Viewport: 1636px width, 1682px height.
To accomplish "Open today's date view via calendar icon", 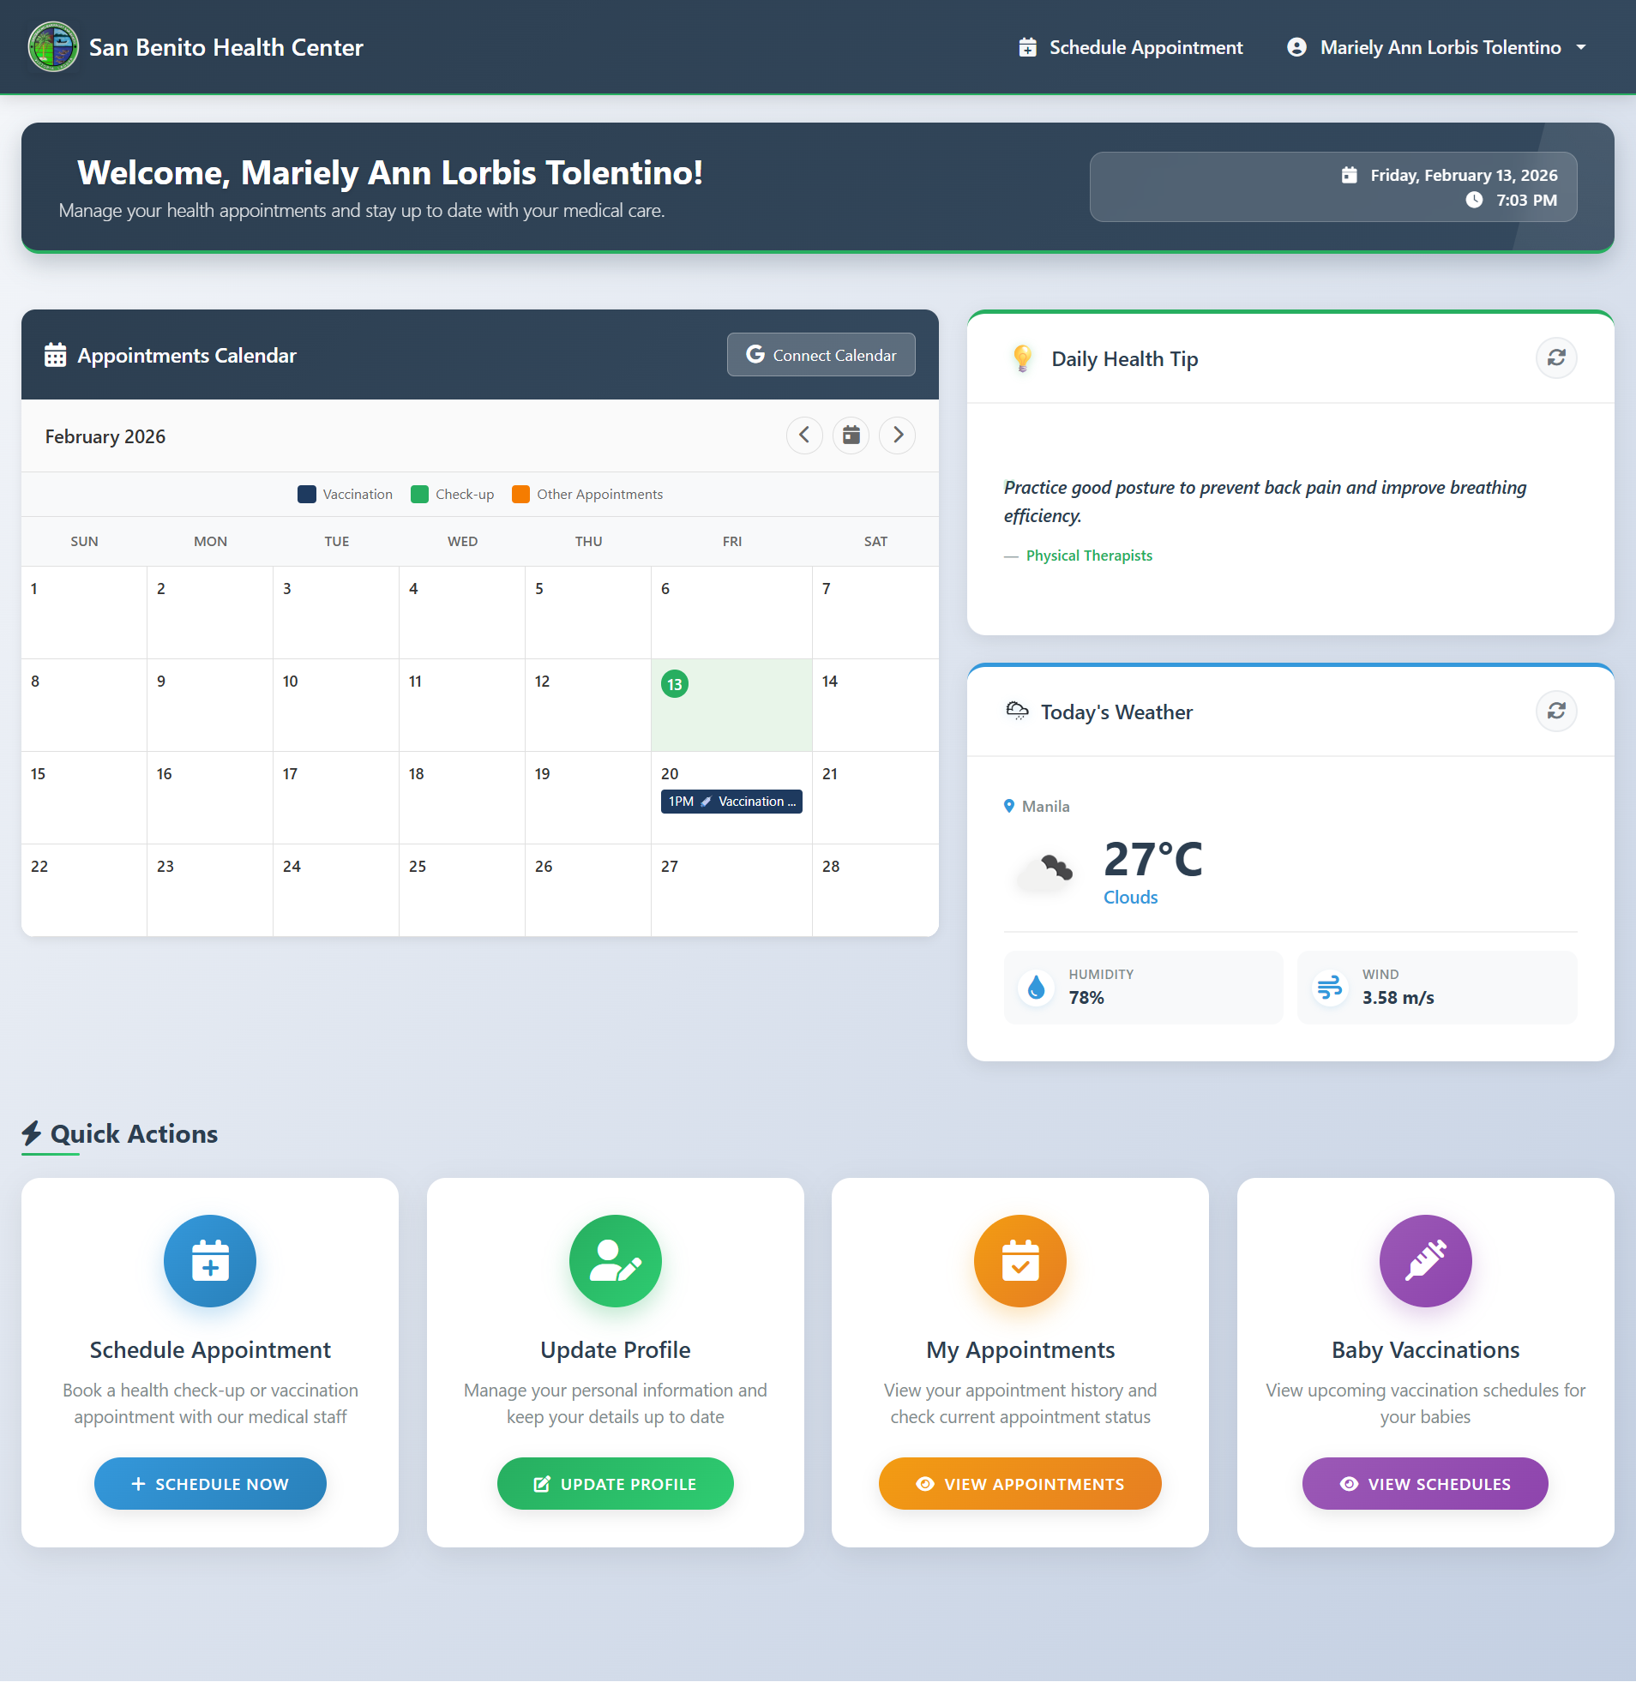I will point(851,436).
